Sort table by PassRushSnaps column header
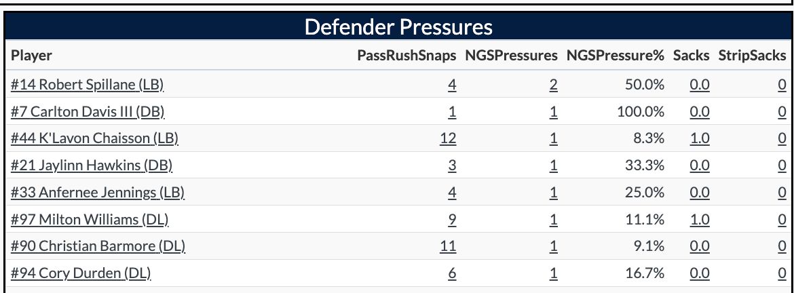This screenshot has height=293, width=794. [407, 56]
